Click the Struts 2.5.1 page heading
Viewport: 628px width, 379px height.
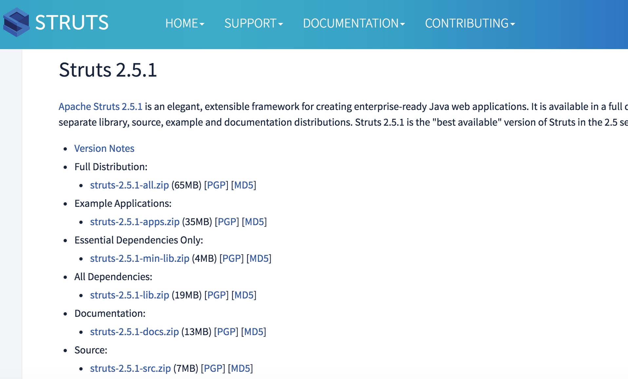[x=108, y=70]
